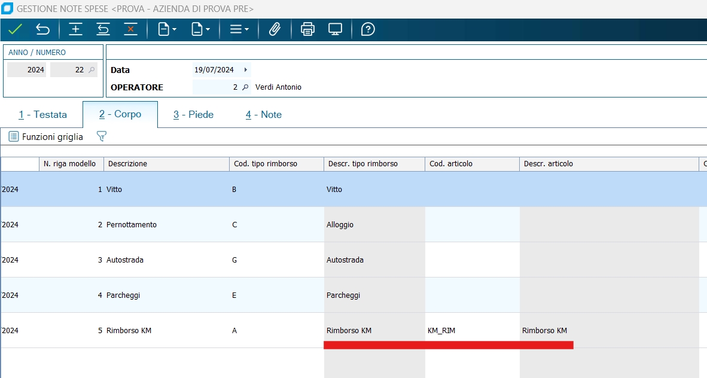Click the green checkmark confirm icon
707x378 pixels.
pos(15,29)
